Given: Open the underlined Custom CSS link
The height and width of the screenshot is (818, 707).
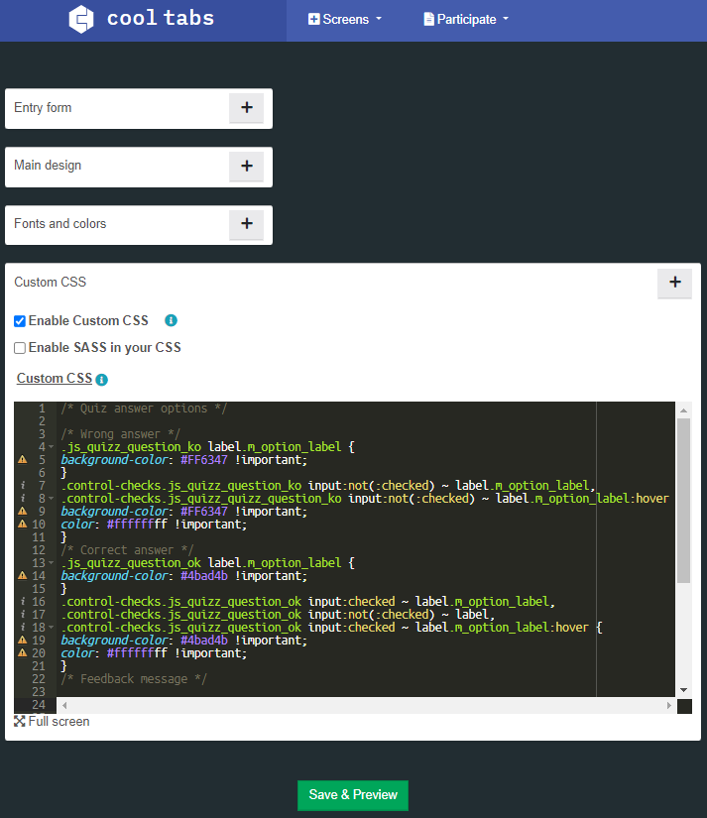Looking at the screenshot, I should (x=55, y=378).
